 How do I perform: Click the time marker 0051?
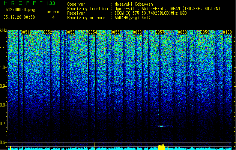coord(25,32)
